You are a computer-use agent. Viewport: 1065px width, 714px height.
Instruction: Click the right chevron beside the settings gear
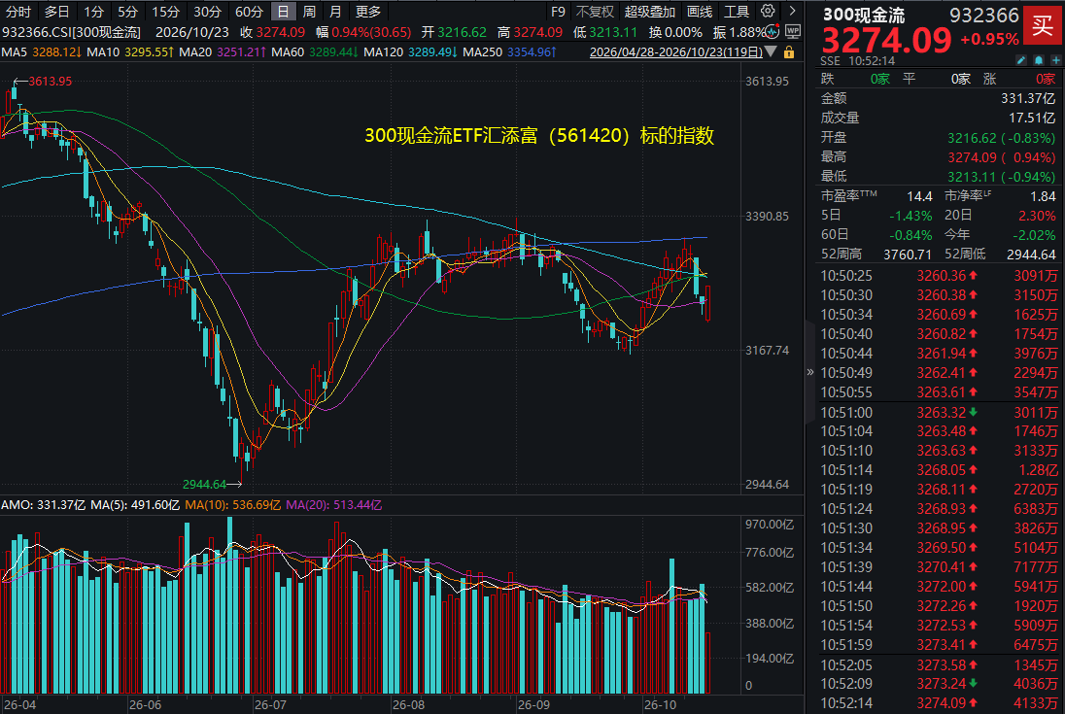coord(792,11)
